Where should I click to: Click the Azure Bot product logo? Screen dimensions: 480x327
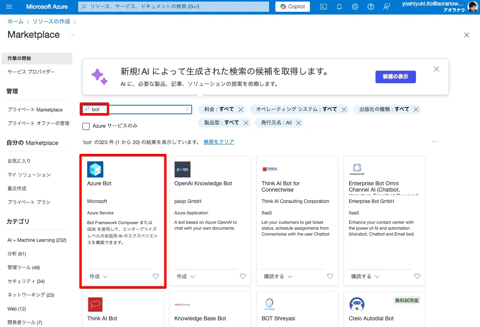click(95, 169)
